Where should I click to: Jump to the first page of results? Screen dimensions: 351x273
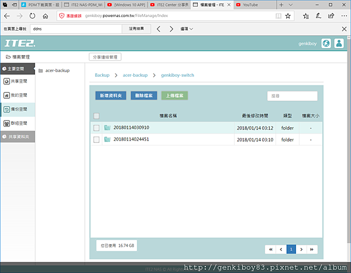coord(271,249)
